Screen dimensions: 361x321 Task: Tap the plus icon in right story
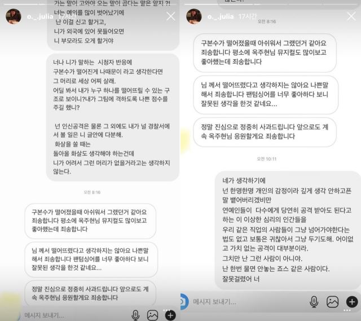click(x=352, y=302)
